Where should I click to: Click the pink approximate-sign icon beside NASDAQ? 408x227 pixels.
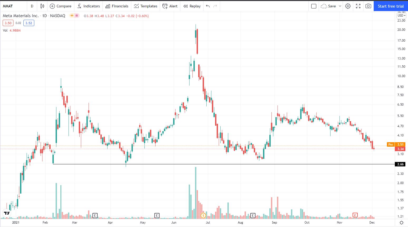click(77, 16)
